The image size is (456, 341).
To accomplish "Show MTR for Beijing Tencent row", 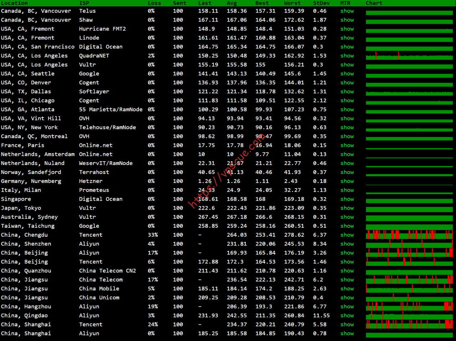I will point(347,262).
